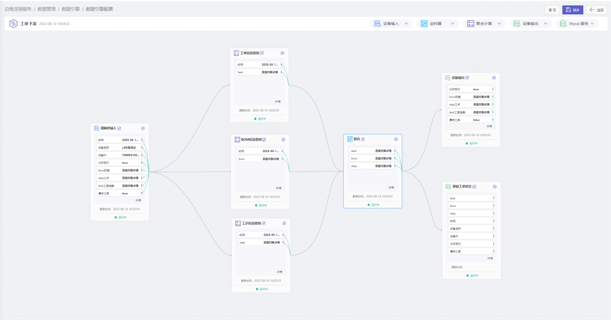Edit name of BOM信息查询 node

264,140
